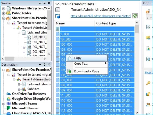Select file row 110_.000
This screenshot has width=153, height=115.
(x=95, y=101)
